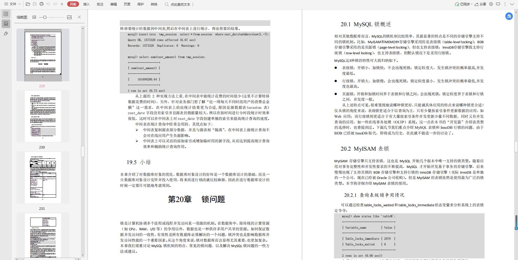518x260 pixels.
Task: Select the page 230 thumbnail
Action: [x=43, y=116]
